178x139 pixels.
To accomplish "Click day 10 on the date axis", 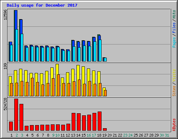I will coord(57,135).
